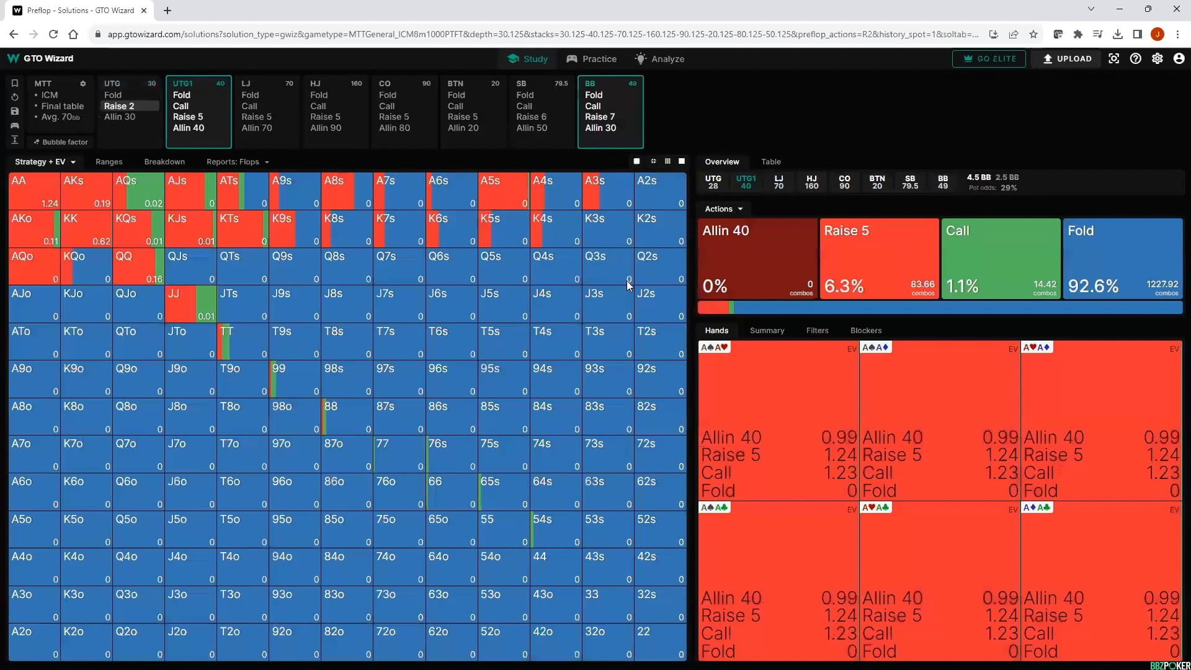1191x670 pixels.
Task: Open the help question mark icon
Action: click(x=1135, y=58)
